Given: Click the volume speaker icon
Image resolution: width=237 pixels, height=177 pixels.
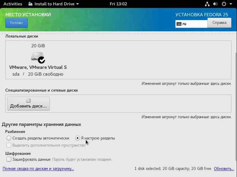Looking at the screenshot, I should (216, 4).
